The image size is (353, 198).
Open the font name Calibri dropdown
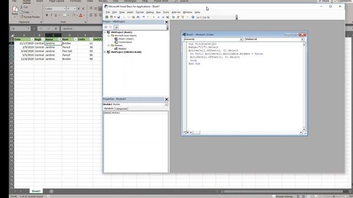65,9
